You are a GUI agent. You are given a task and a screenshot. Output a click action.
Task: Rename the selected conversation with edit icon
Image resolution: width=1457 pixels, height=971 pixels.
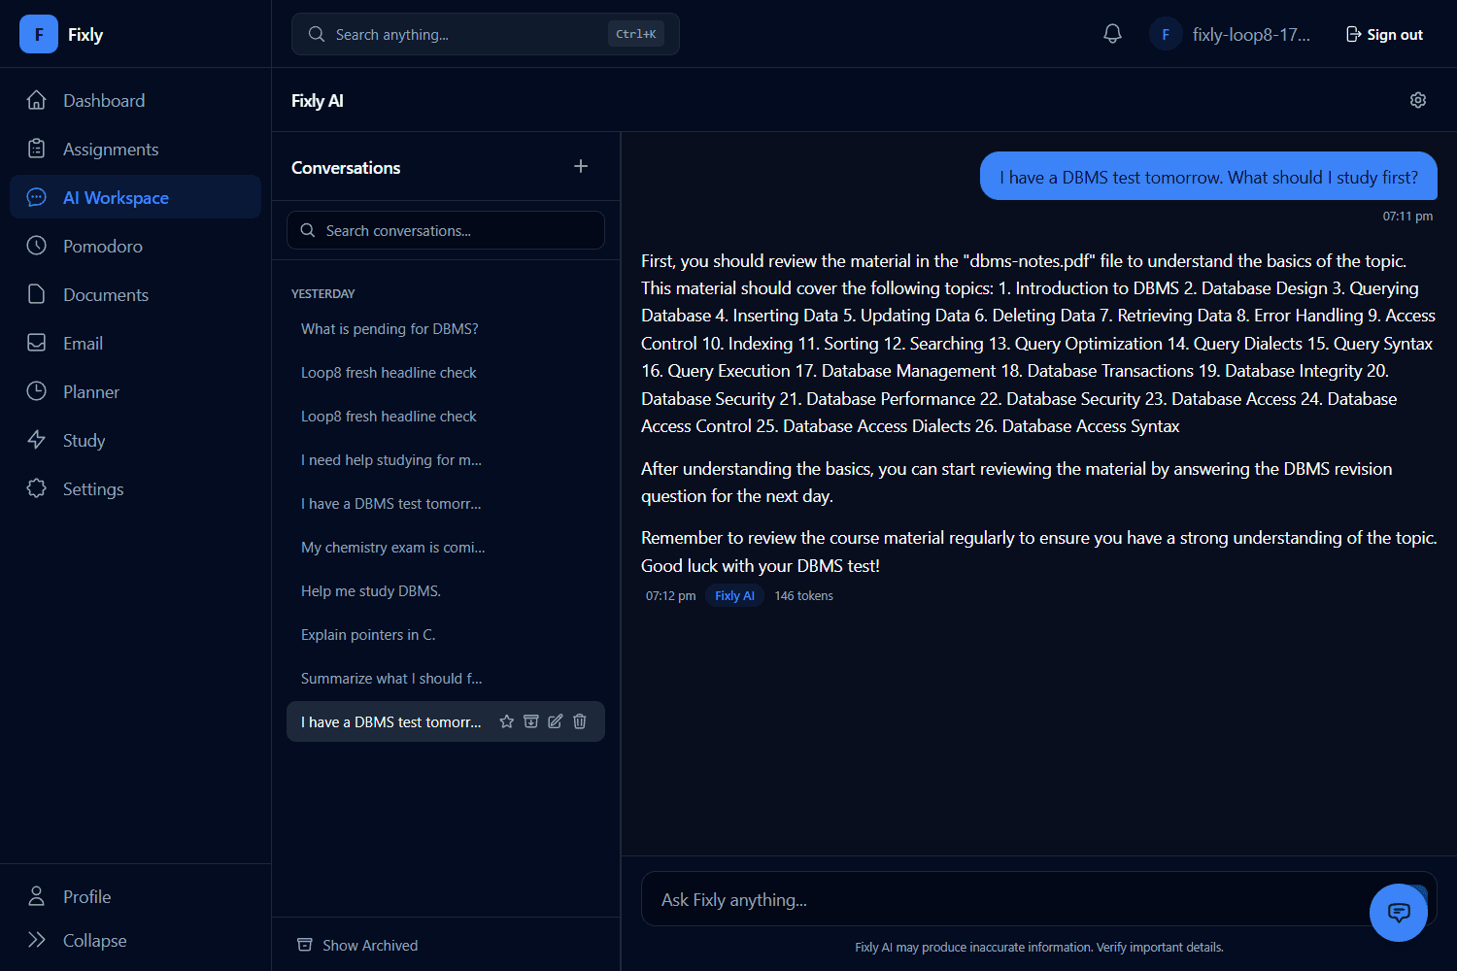tap(556, 721)
